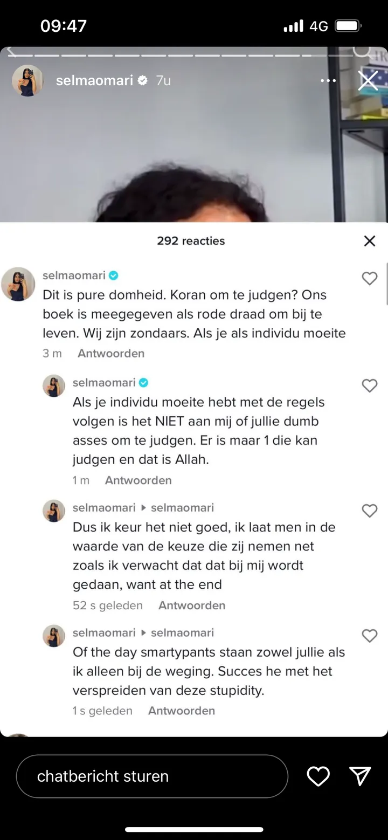
Task: Share the story with the paper plane icon
Action: (360, 776)
